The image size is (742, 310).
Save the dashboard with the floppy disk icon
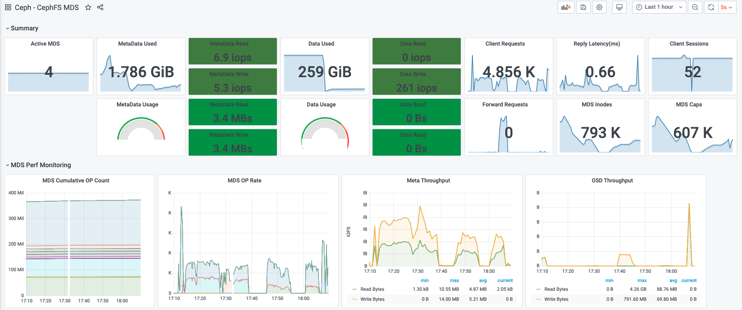(x=583, y=7)
